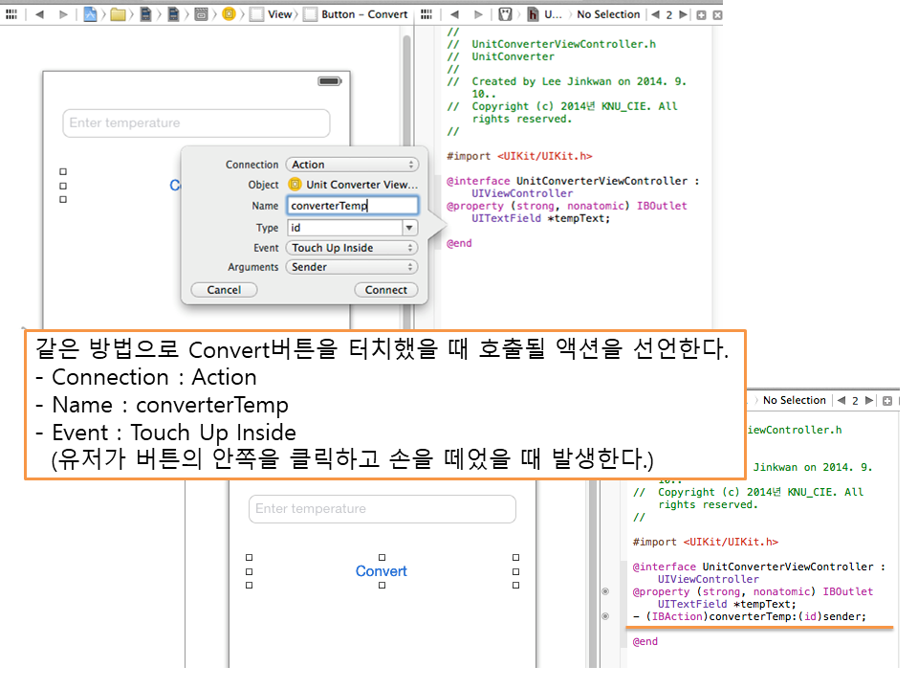The width and height of the screenshot is (918, 689).
Task: Open the Connection dropdown showing Action
Action: coord(352,165)
